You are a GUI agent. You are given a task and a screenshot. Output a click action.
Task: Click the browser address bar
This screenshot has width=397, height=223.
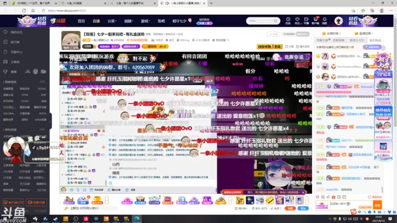pyautogui.click(x=195, y=10)
